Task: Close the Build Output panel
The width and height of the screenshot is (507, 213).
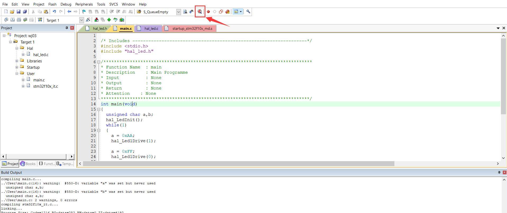Action: pos(504,172)
